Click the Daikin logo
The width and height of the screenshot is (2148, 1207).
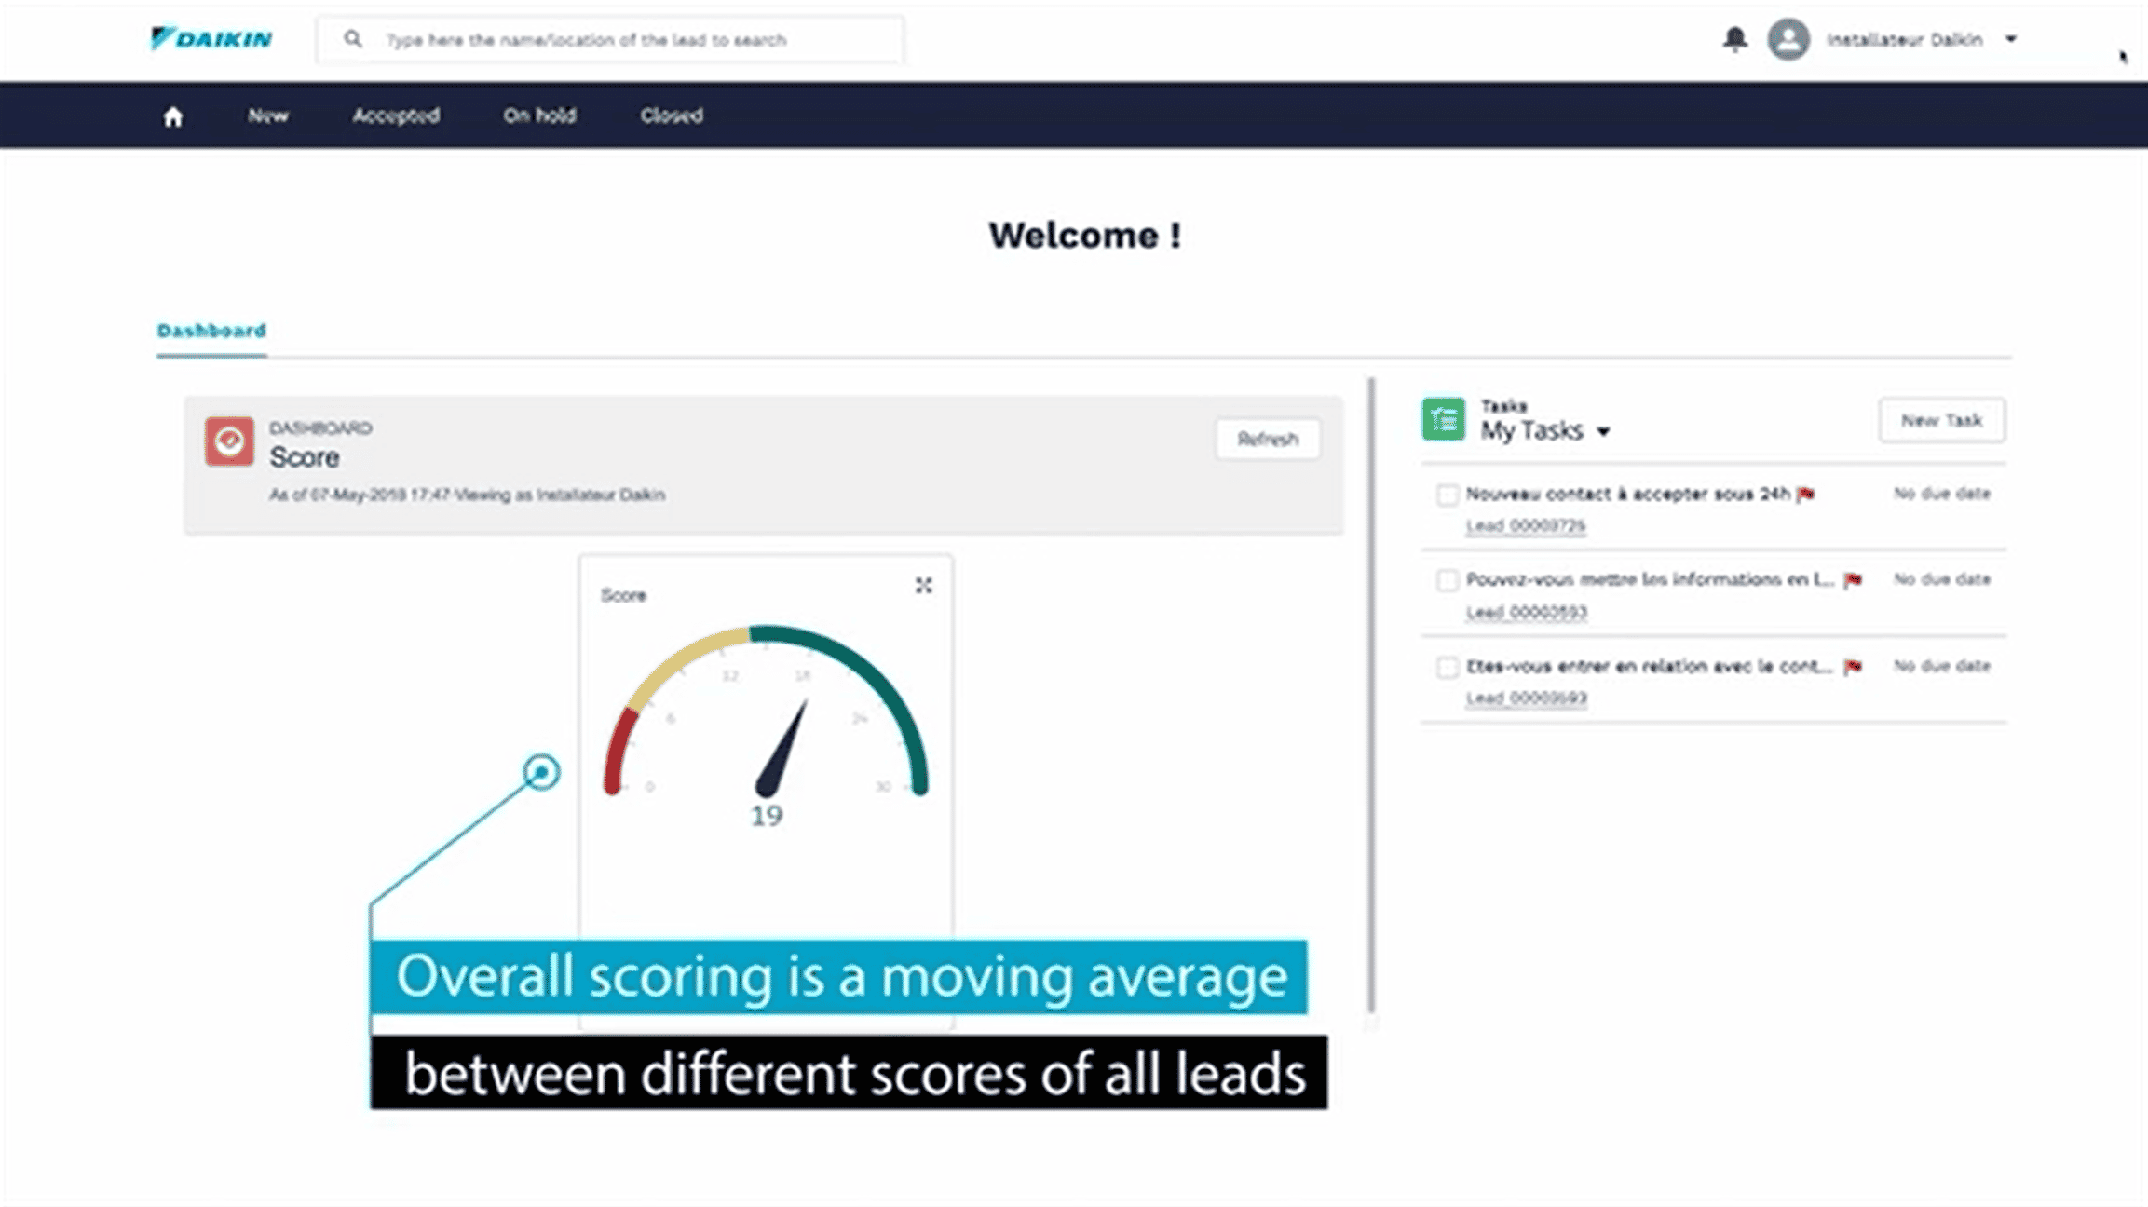(x=212, y=39)
